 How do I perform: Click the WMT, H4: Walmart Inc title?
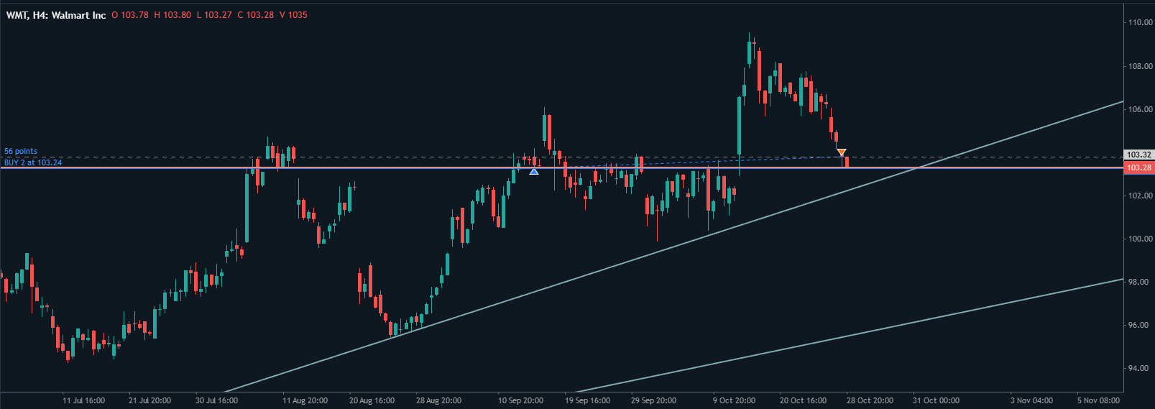click(x=56, y=15)
